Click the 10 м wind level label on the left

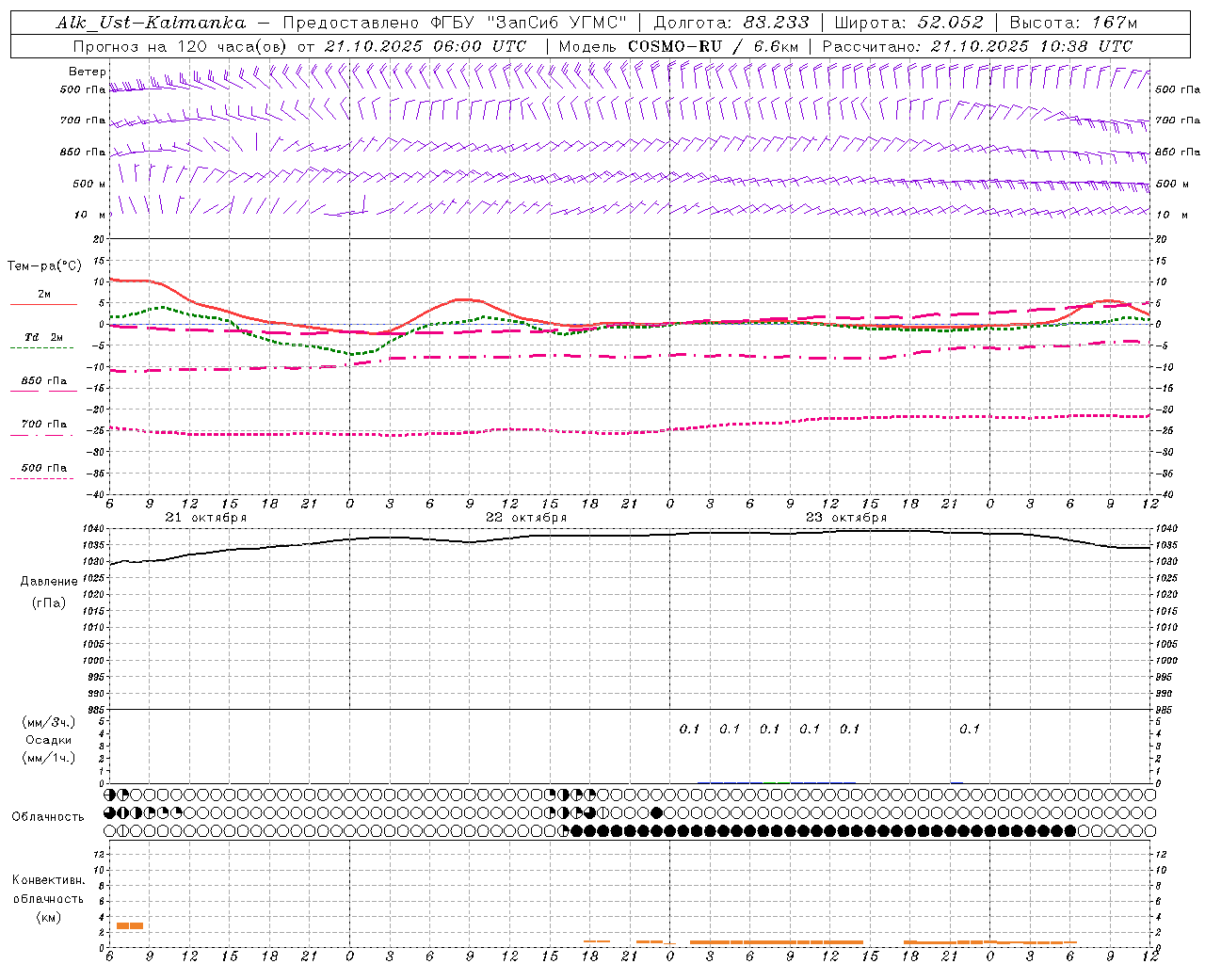point(90,215)
